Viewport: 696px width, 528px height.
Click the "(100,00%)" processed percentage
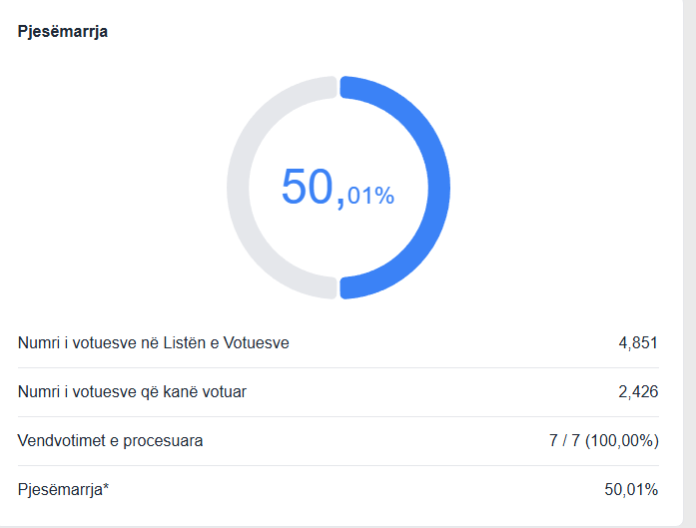(623, 440)
